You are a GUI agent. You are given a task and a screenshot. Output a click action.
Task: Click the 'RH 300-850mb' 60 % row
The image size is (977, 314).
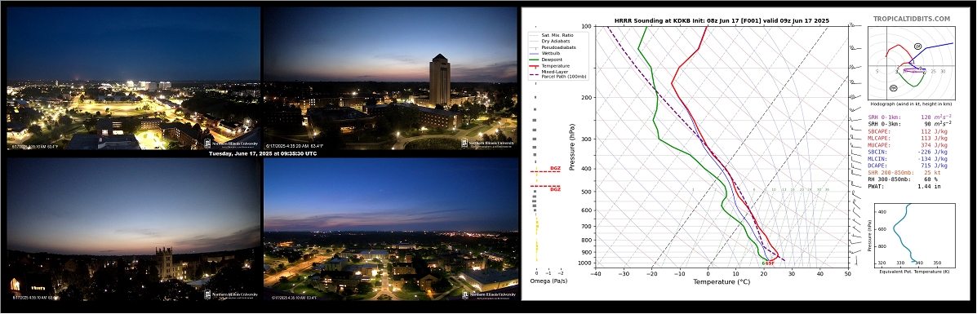[902, 179]
